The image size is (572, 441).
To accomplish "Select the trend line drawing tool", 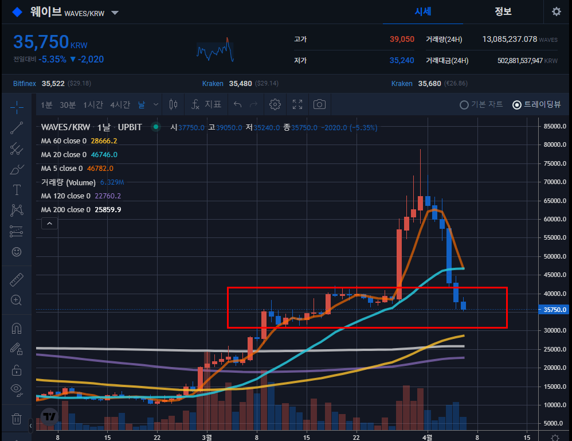I will pyautogui.click(x=17, y=128).
